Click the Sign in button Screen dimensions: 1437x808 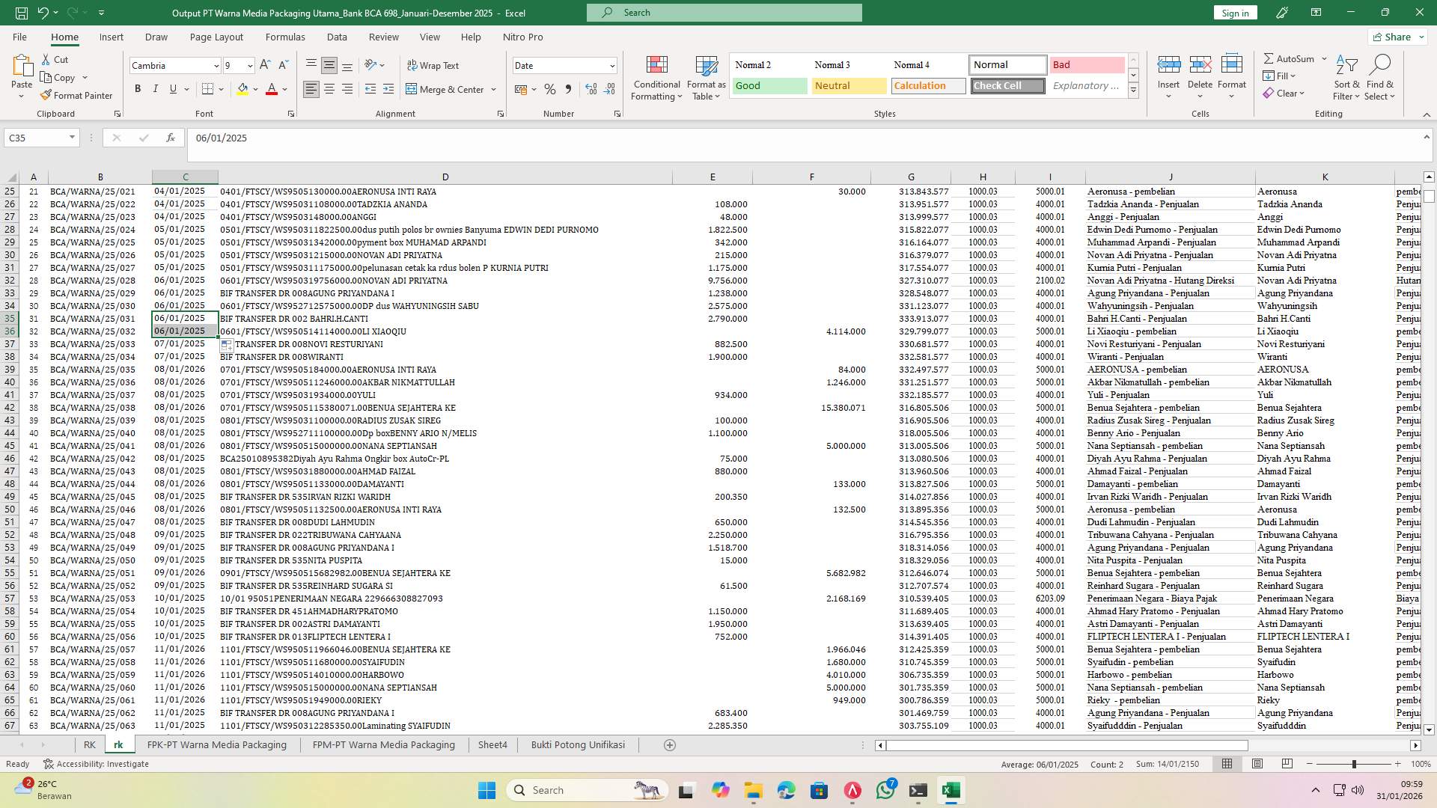click(1234, 12)
